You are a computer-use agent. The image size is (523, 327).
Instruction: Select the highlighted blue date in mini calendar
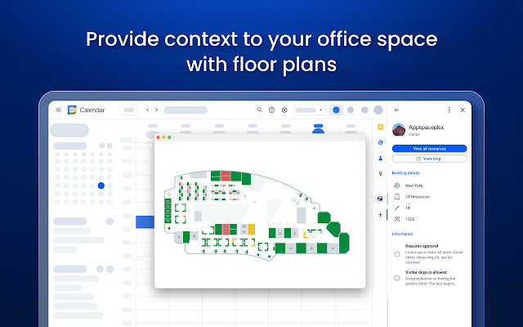pos(101,186)
